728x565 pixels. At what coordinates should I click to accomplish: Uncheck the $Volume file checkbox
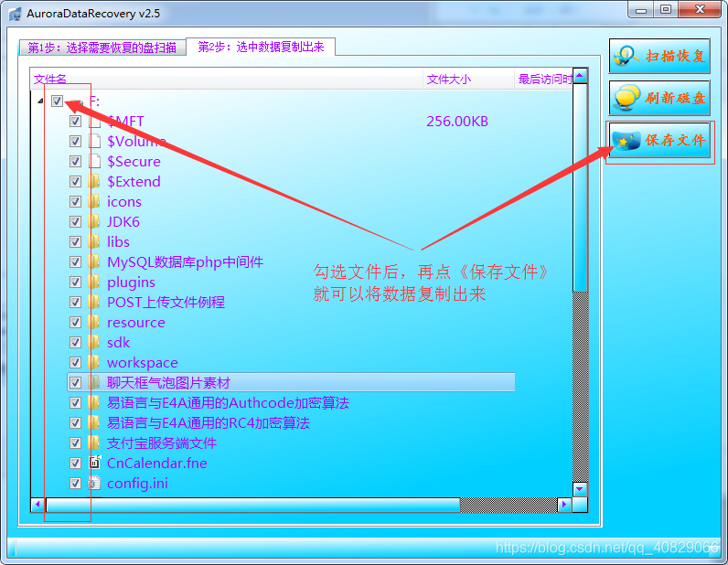[x=75, y=141]
